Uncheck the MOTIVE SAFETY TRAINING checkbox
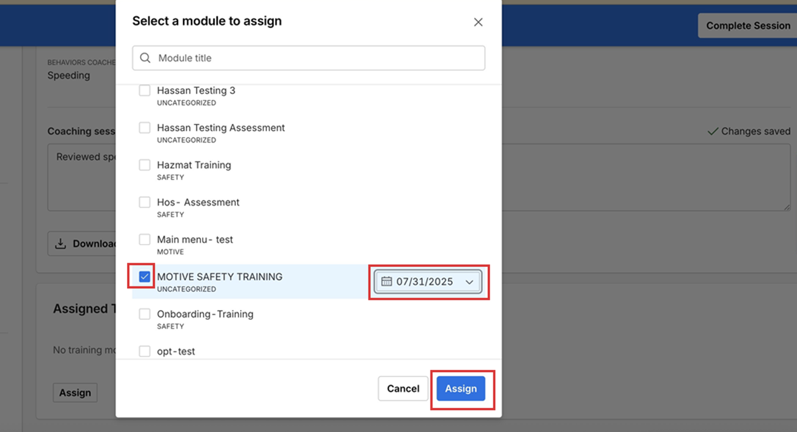The image size is (797, 432). pos(144,277)
